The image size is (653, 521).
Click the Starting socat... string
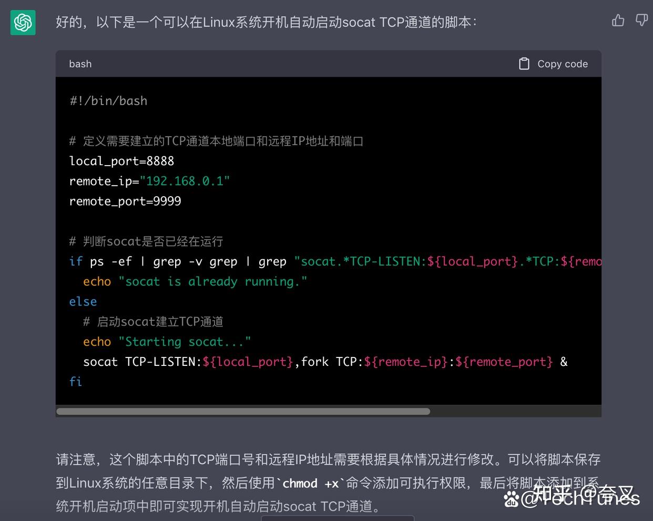click(185, 341)
